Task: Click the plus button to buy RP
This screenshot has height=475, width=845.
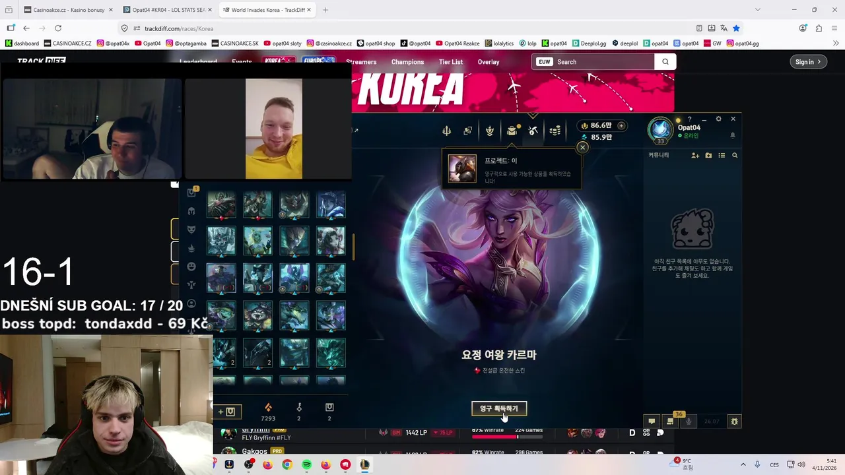Action: pos(621,125)
